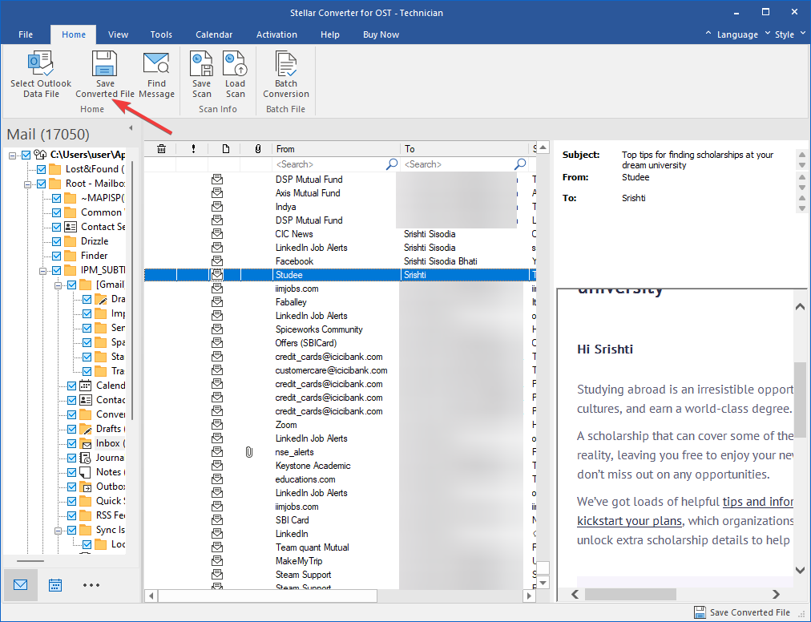This screenshot has width=811, height=622.
Task: Click the mail view icon in bottom bar
Action: [x=21, y=584]
